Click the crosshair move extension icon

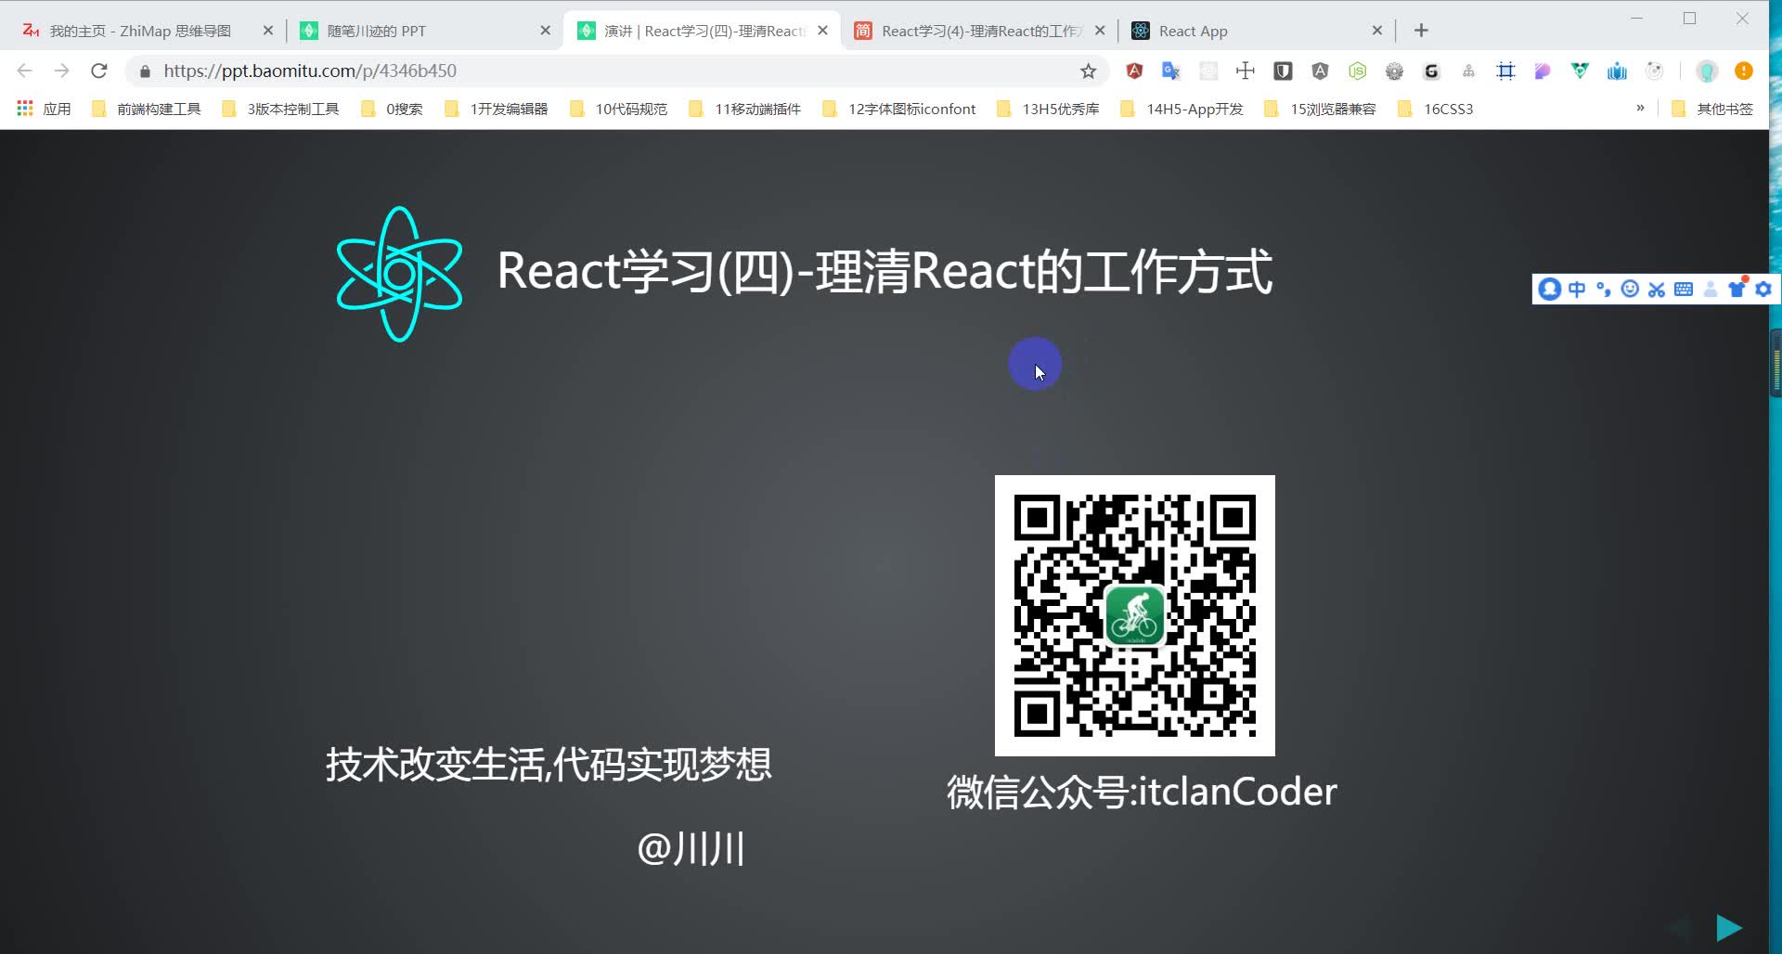point(1246,71)
